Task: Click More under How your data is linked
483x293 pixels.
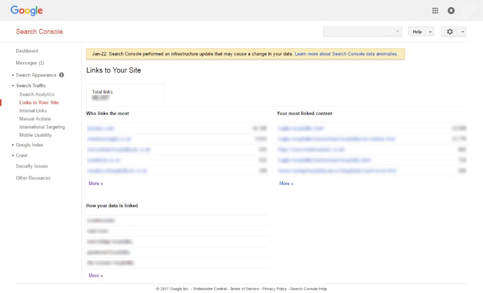Action: coord(95,276)
